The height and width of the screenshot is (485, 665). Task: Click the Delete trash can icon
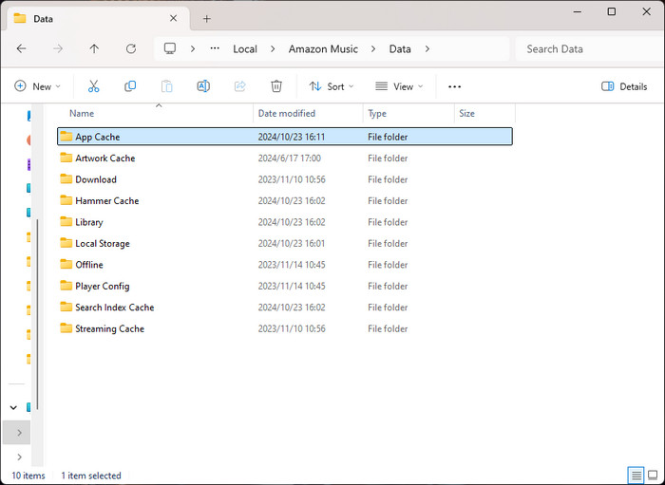276,86
